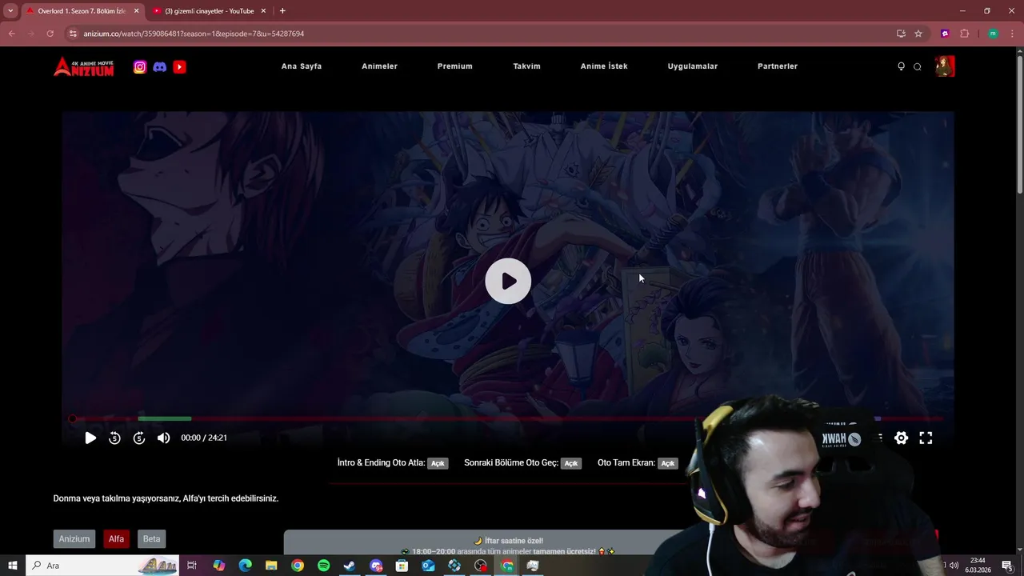Viewport: 1024px width, 576px height.
Task: View site information icon in address bar
Action: point(73,34)
